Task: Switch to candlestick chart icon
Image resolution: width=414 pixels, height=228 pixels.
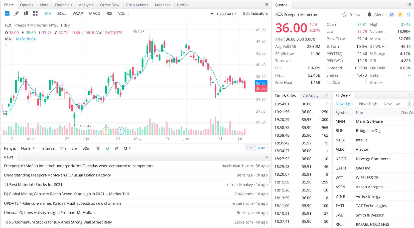Action: coord(26,14)
